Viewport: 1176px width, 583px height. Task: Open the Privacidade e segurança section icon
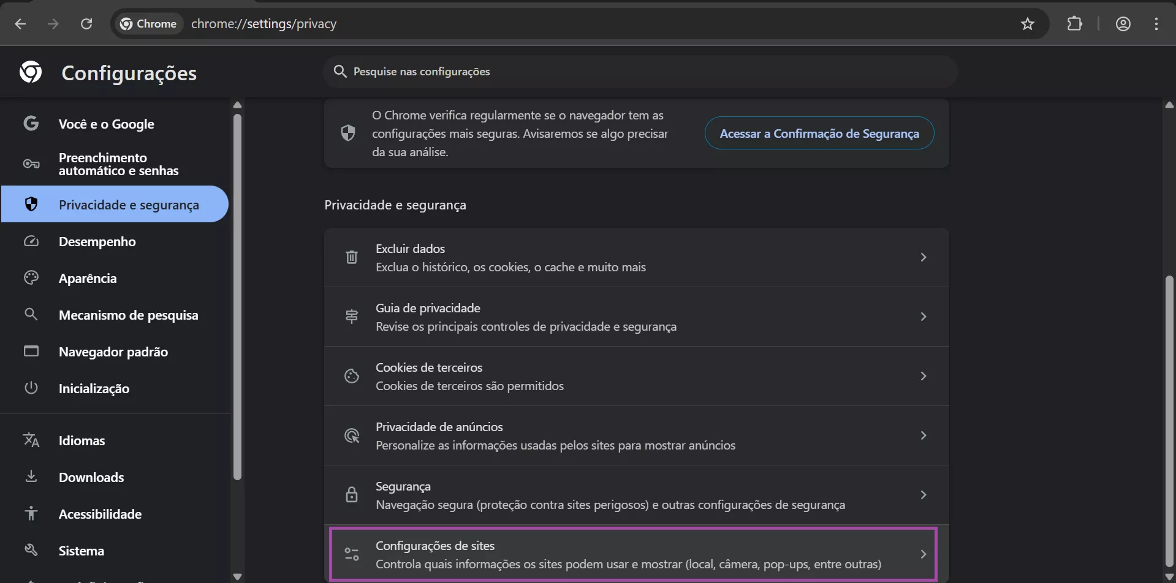pyautogui.click(x=31, y=204)
